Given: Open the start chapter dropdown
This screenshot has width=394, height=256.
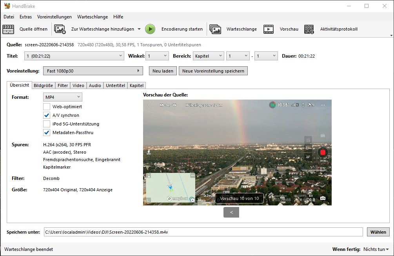Looking at the screenshot, I should click(x=238, y=56).
